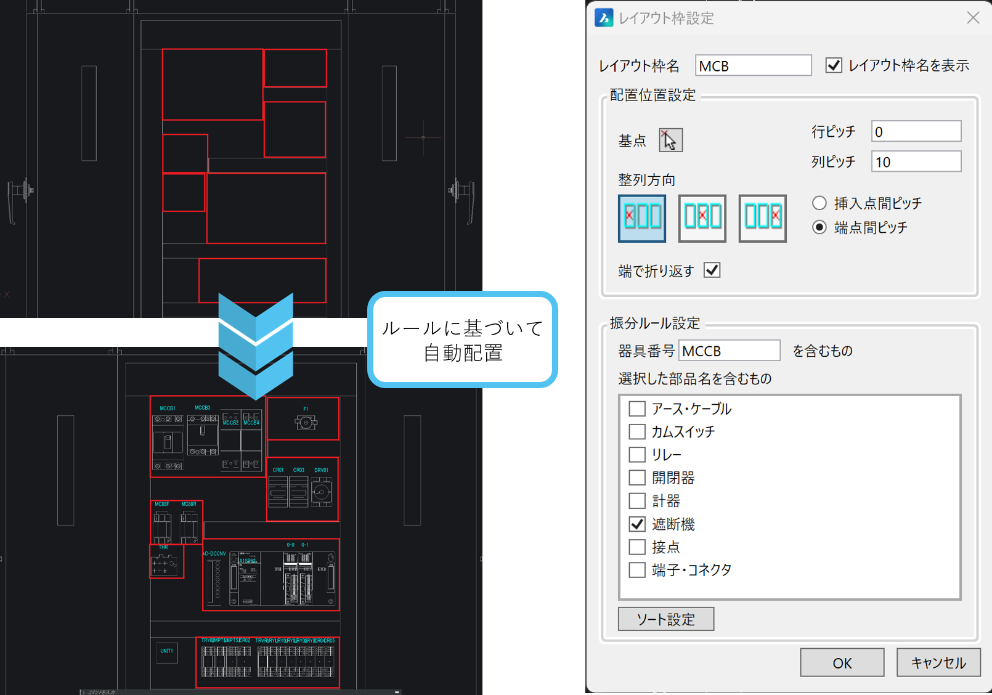Click the レイアウト枠名 field containing MCB

[752, 65]
